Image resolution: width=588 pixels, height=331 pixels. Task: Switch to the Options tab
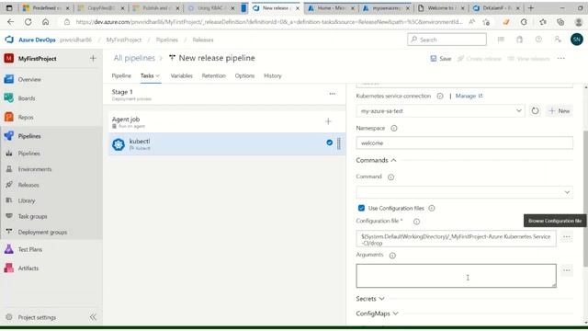pyautogui.click(x=244, y=75)
